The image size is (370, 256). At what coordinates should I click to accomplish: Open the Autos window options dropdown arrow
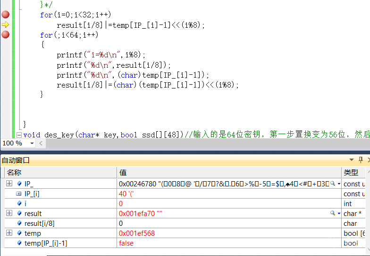click(351, 160)
